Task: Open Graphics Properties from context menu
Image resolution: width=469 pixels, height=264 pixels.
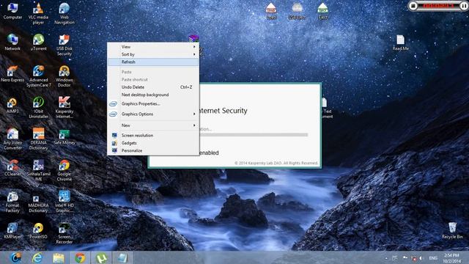Action: pos(153,104)
